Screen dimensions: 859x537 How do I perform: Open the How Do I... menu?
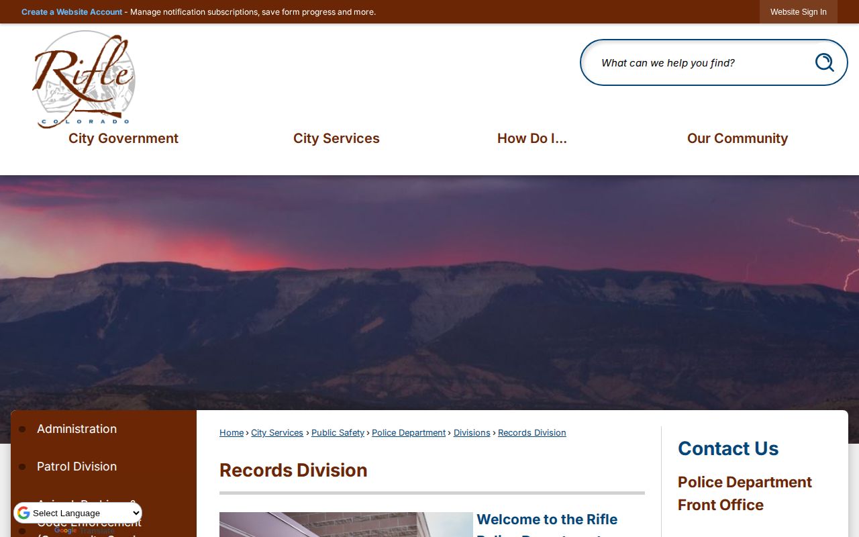(x=532, y=138)
